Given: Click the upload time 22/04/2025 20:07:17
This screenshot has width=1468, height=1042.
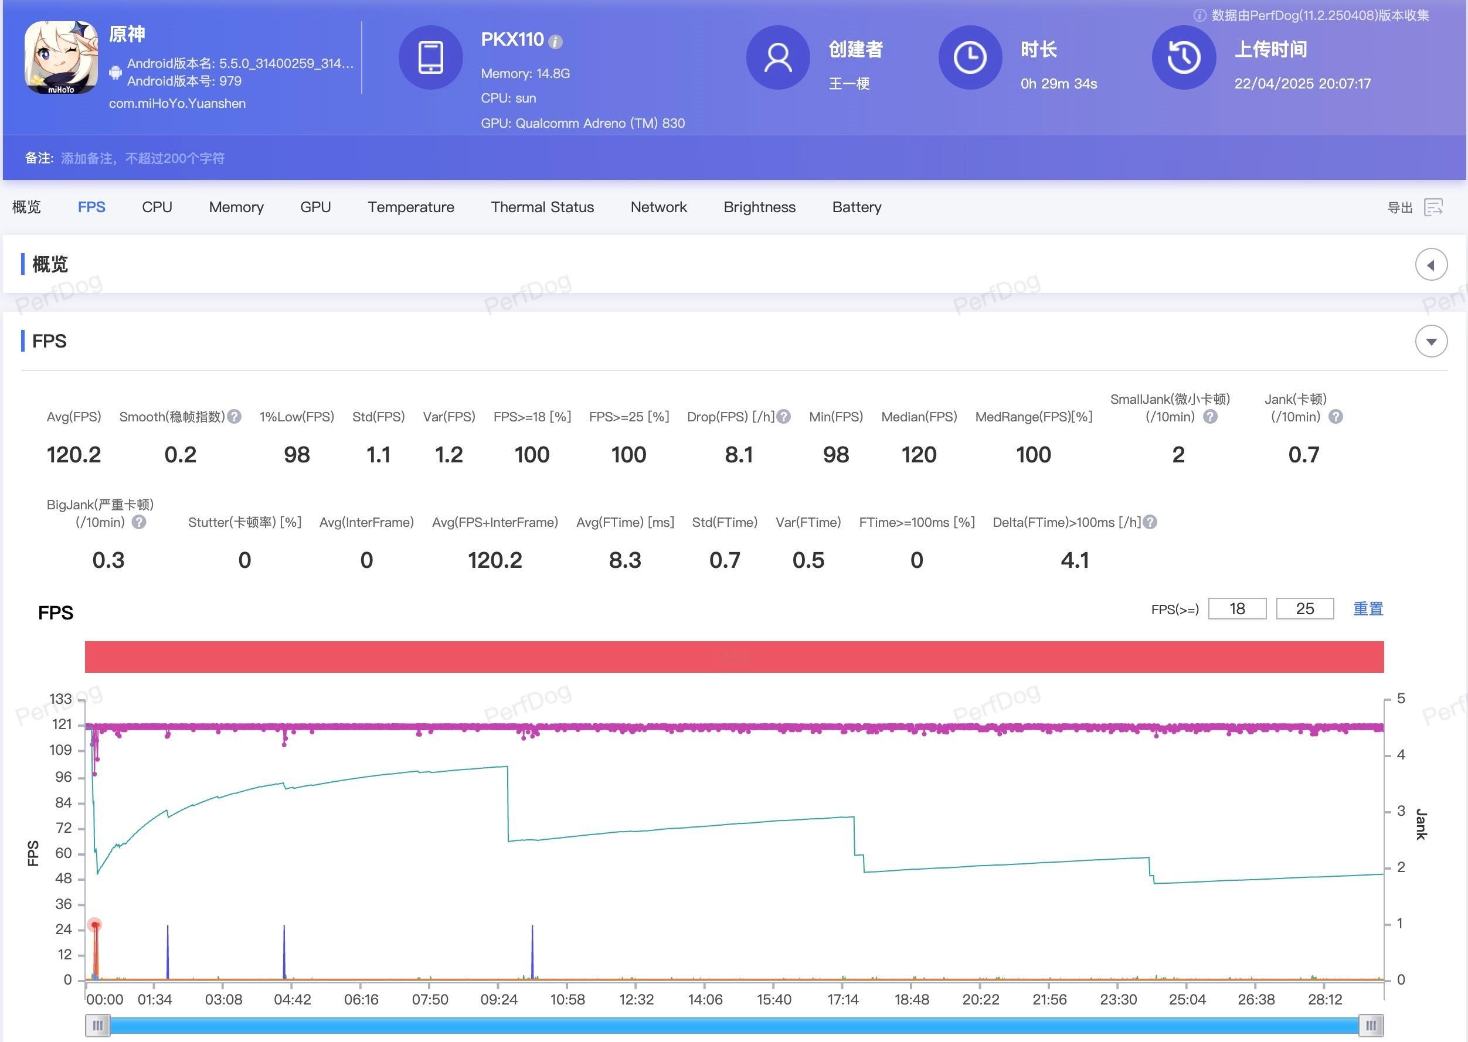Looking at the screenshot, I should [1303, 83].
